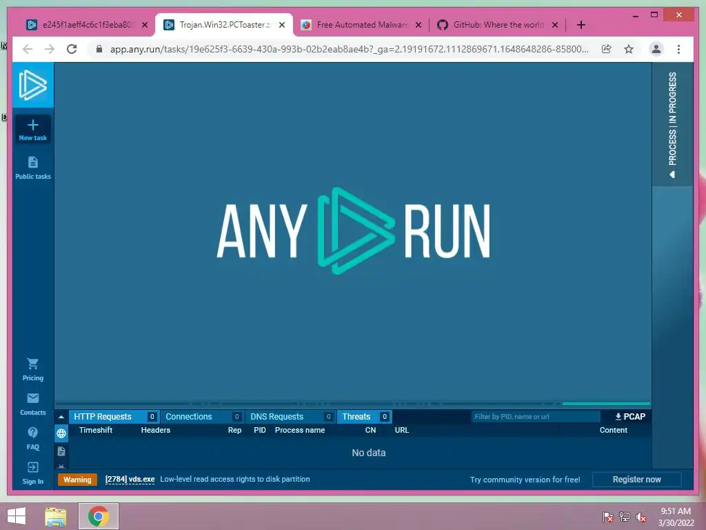Open the Windows Start menu

click(17, 516)
